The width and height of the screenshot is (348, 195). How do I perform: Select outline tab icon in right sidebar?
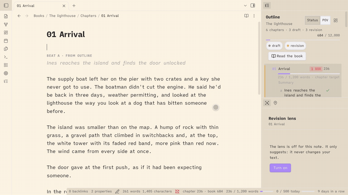tap(267, 5)
